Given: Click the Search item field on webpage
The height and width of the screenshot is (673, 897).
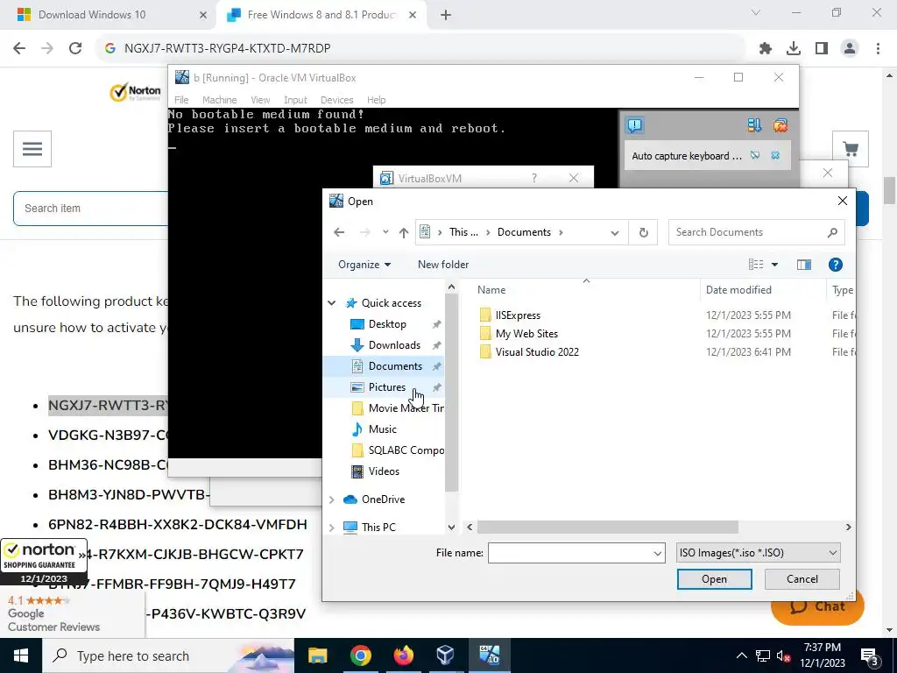Looking at the screenshot, I should (91, 209).
